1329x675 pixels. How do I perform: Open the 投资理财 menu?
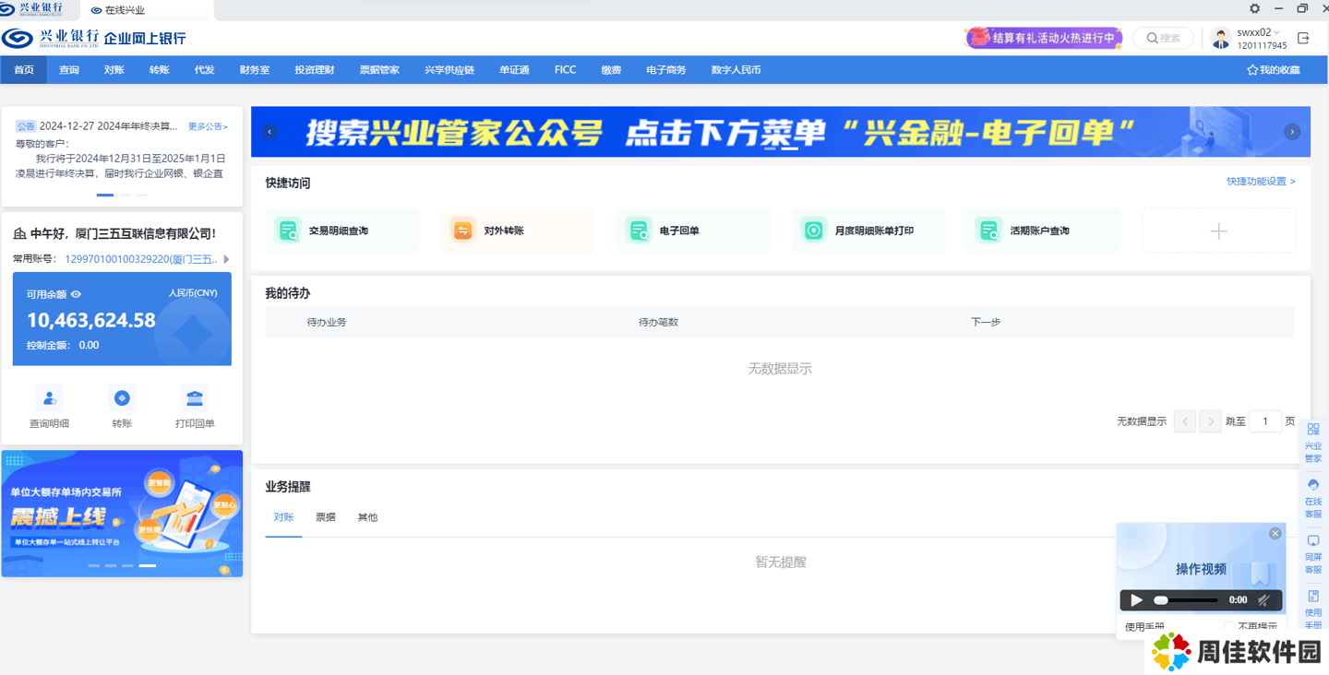[315, 70]
